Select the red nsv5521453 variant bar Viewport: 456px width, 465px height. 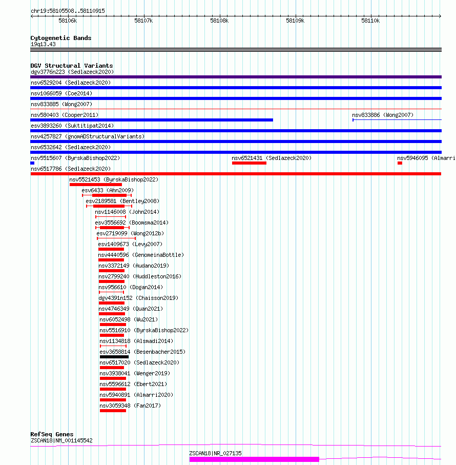click(96, 185)
